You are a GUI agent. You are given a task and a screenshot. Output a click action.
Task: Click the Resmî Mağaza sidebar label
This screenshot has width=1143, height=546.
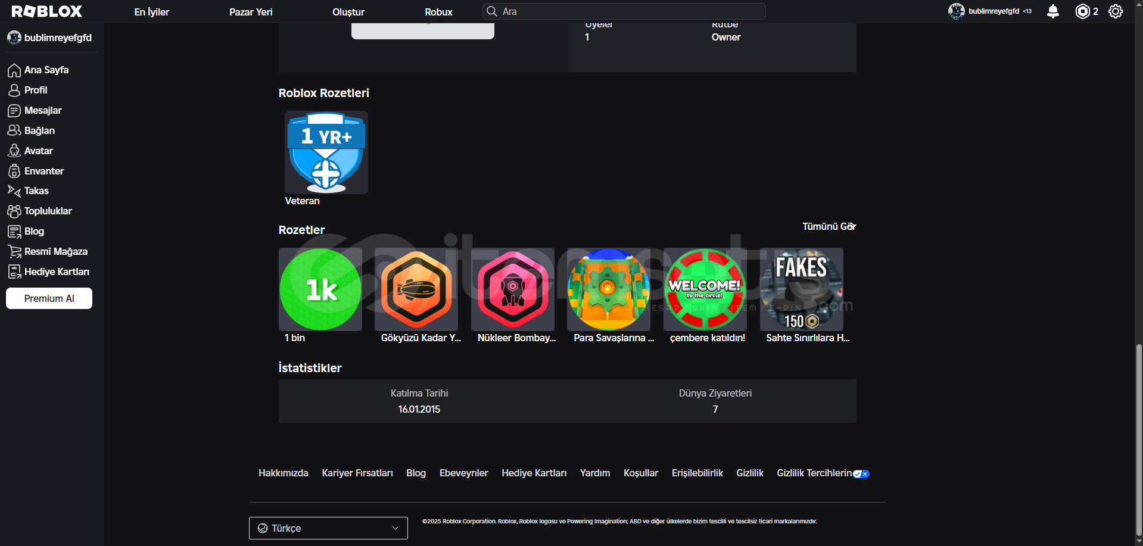pos(56,252)
